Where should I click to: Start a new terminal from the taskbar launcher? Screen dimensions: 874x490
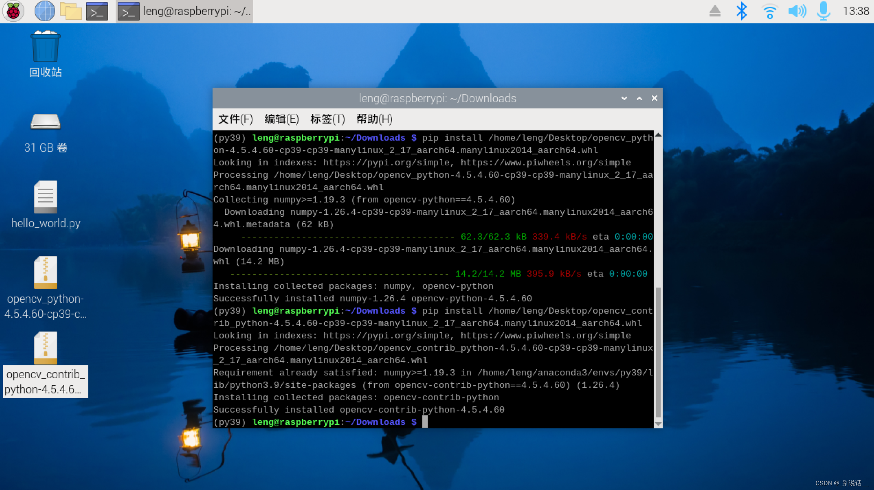pyautogui.click(x=97, y=11)
